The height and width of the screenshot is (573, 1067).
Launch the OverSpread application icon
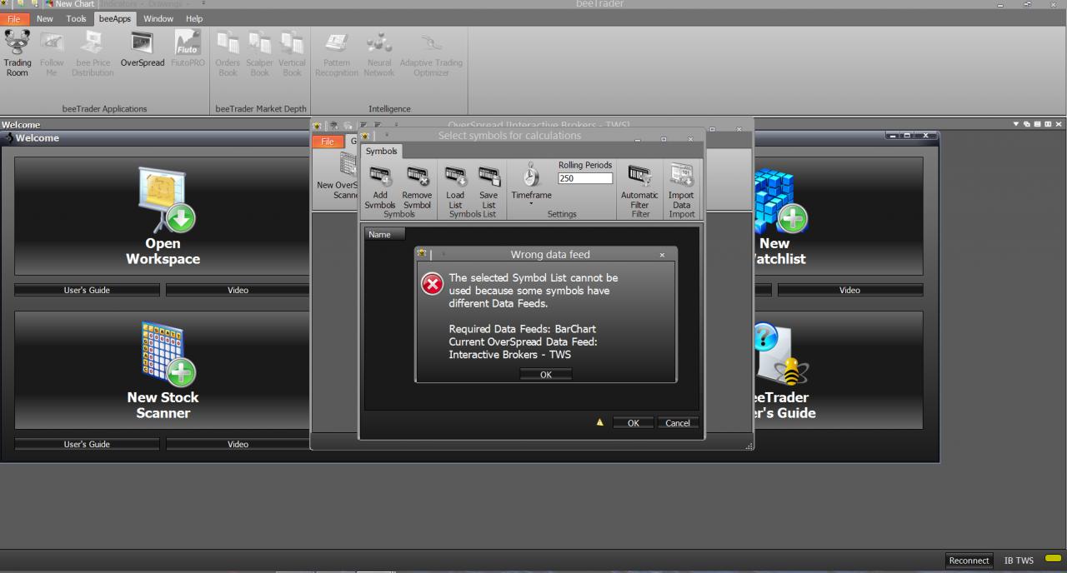click(143, 50)
